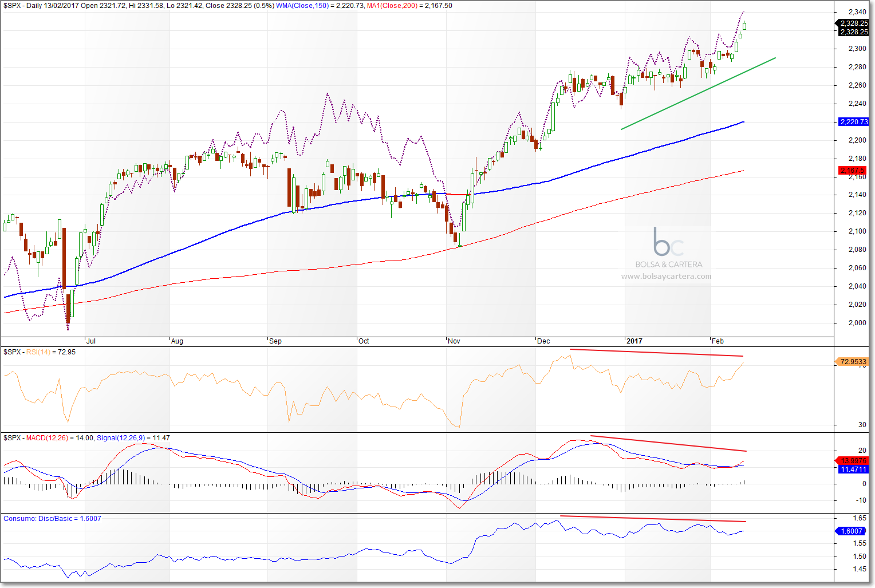This screenshot has height=588, width=875.
Task: Select the Signal(12,26,9) = 11.47 label
Action: coord(133,438)
